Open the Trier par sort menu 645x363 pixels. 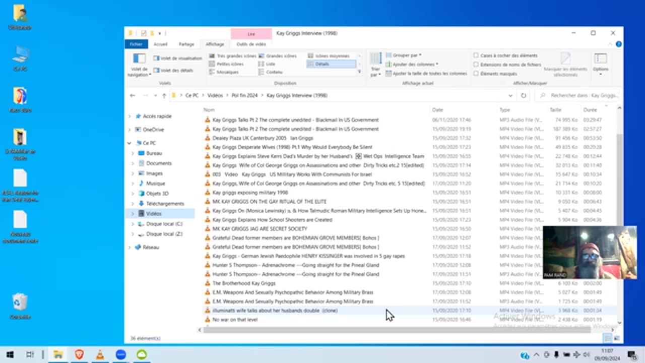pos(375,65)
